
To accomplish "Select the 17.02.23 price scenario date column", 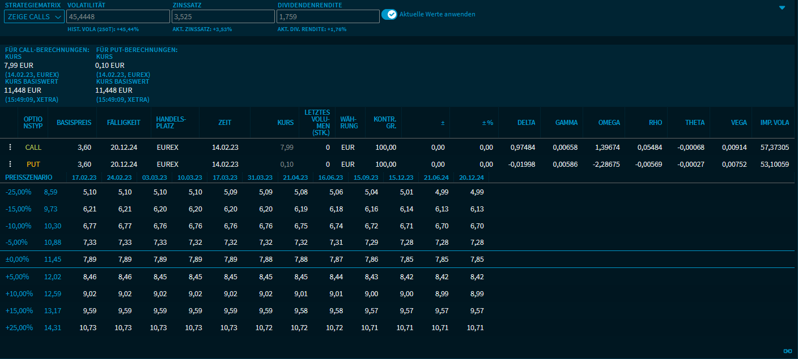I will click(84, 177).
